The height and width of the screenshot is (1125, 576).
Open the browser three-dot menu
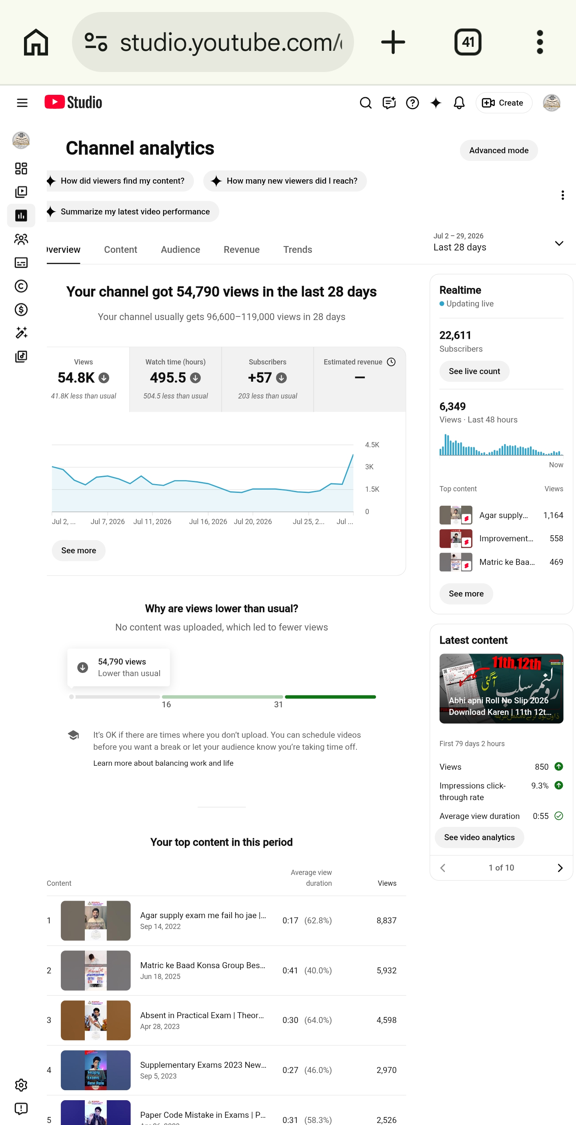tap(540, 42)
